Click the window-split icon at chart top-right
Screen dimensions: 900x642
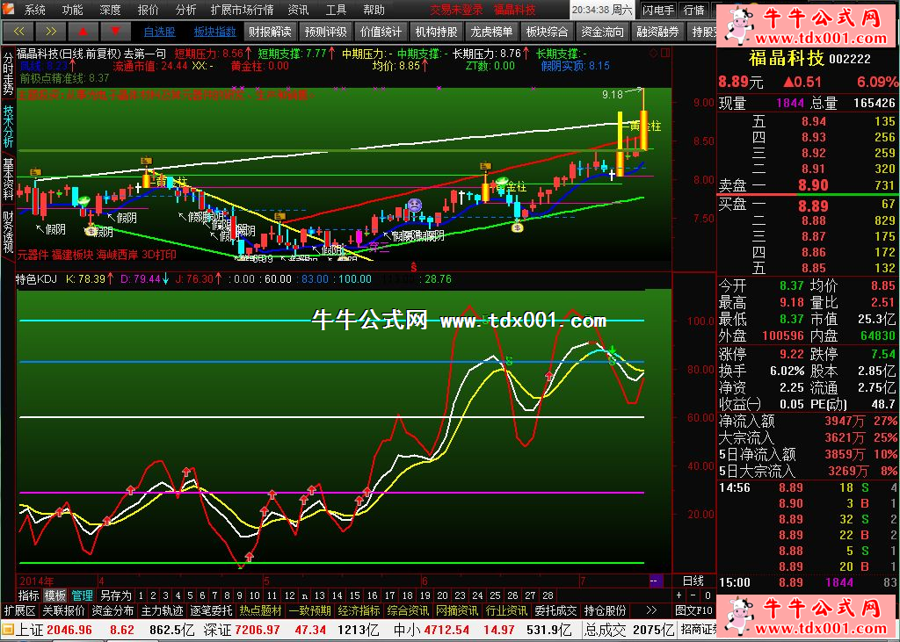pos(665,53)
